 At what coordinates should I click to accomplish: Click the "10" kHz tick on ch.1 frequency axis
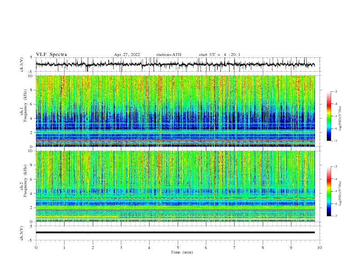tap(31, 76)
